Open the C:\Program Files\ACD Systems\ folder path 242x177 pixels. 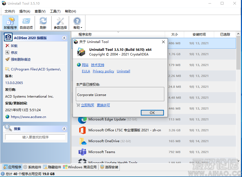click(33, 69)
